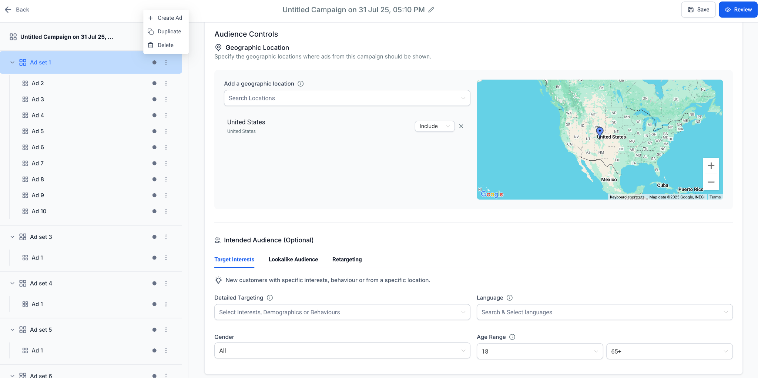Switch to the Lookalike Audience tab
The width and height of the screenshot is (758, 378).
pos(293,259)
